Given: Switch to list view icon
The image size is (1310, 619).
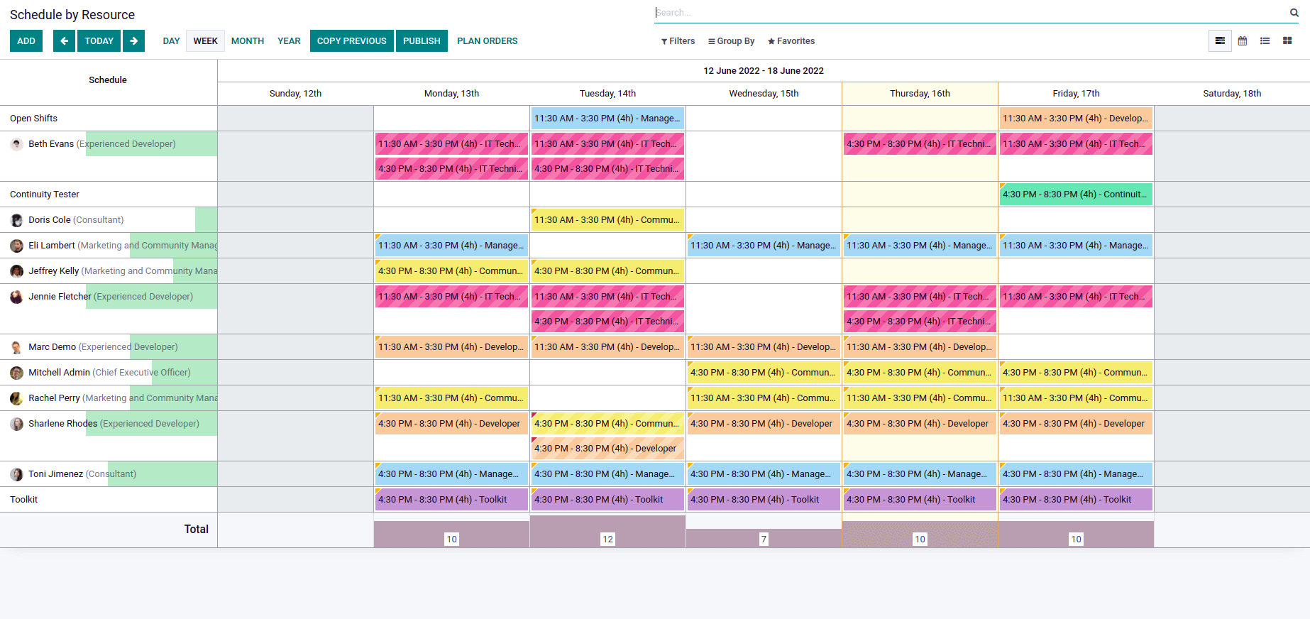Looking at the screenshot, I should 1265,41.
